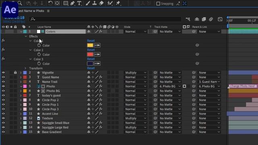Select the Colors layer name field
Screen dimensions: 258x145
point(65,31)
